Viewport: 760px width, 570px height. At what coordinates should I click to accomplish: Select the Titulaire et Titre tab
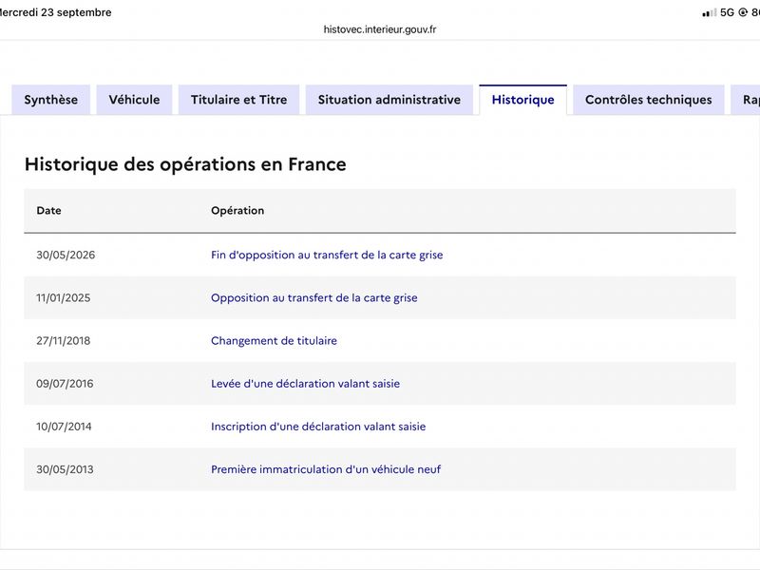239,100
